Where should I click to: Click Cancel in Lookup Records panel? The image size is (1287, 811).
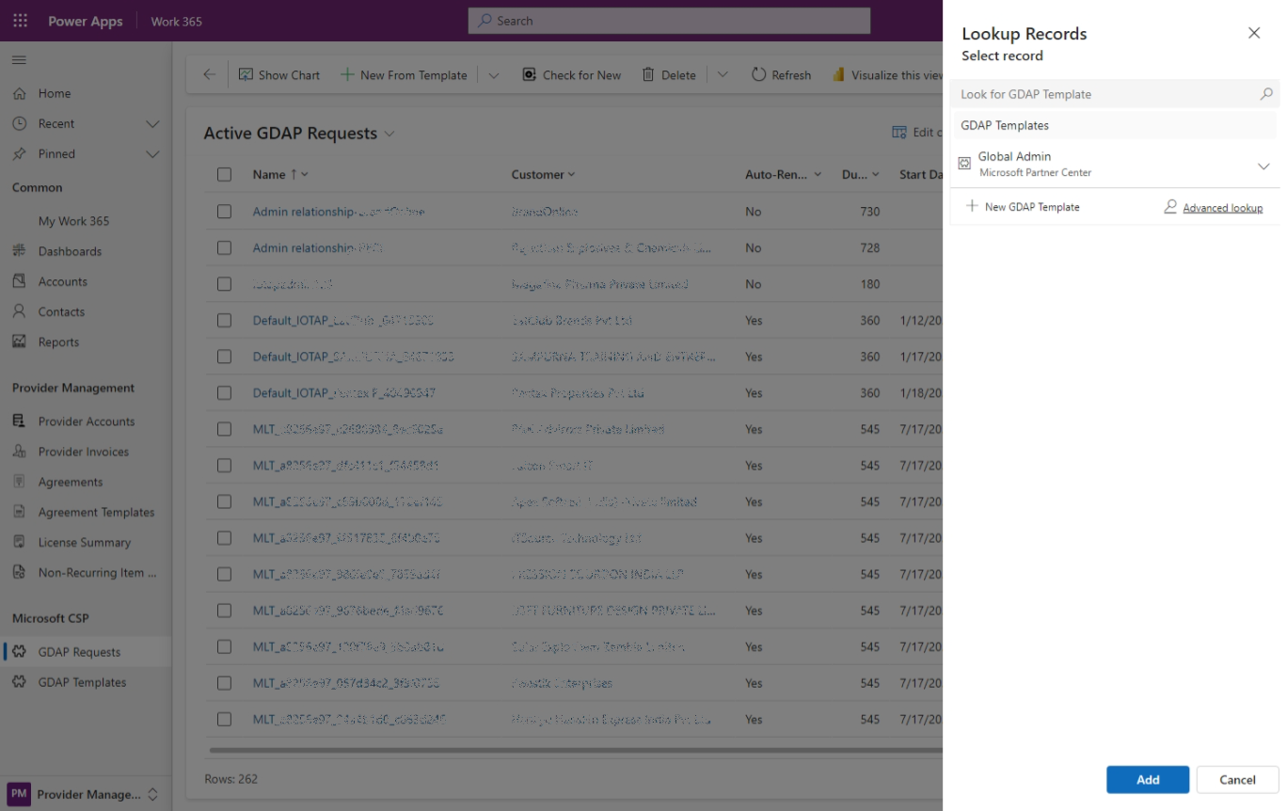click(1237, 779)
